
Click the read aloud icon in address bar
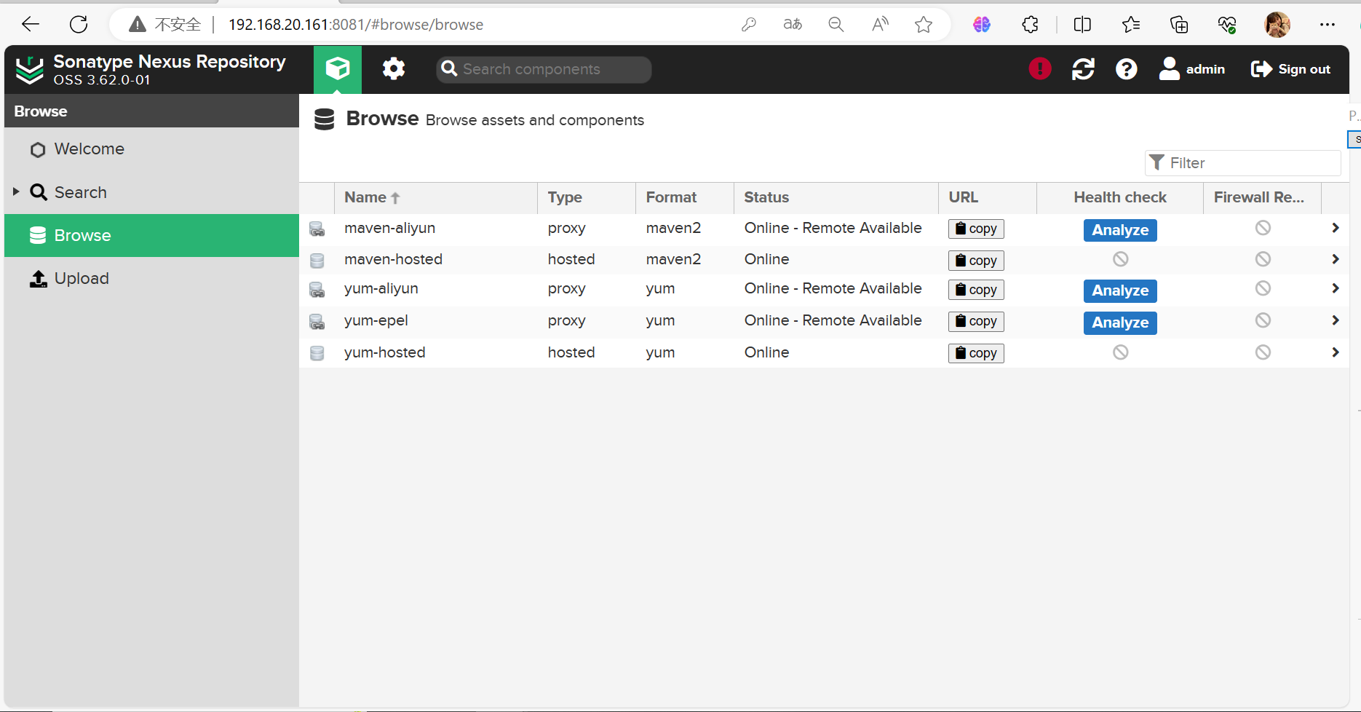pyautogui.click(x=880, y=25)
